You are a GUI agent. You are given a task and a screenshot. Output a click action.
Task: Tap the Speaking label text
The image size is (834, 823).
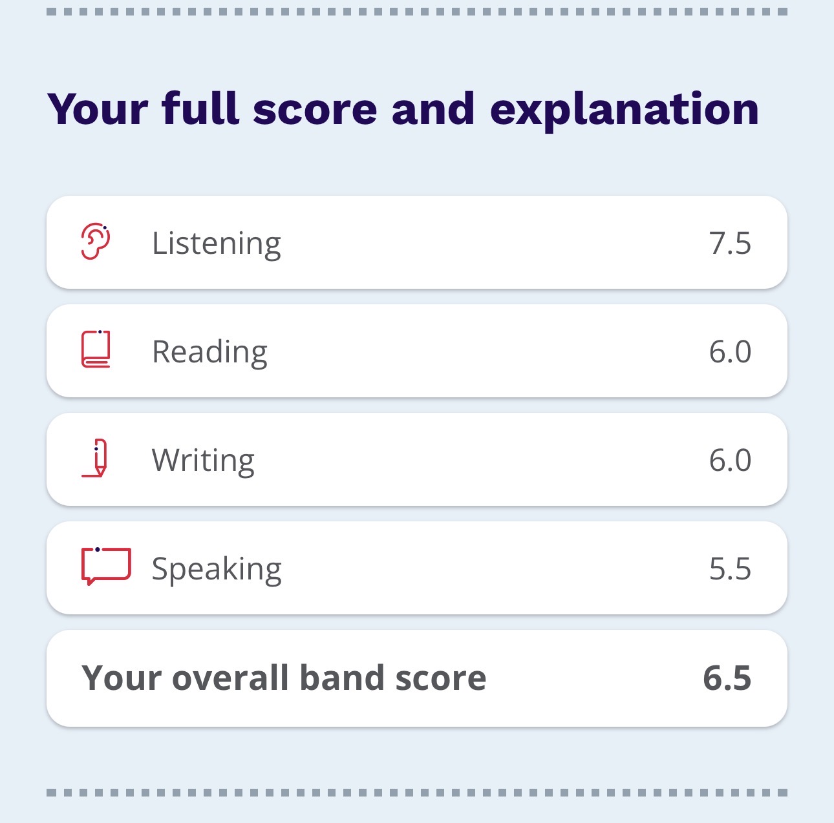click(x=217, y=570)
